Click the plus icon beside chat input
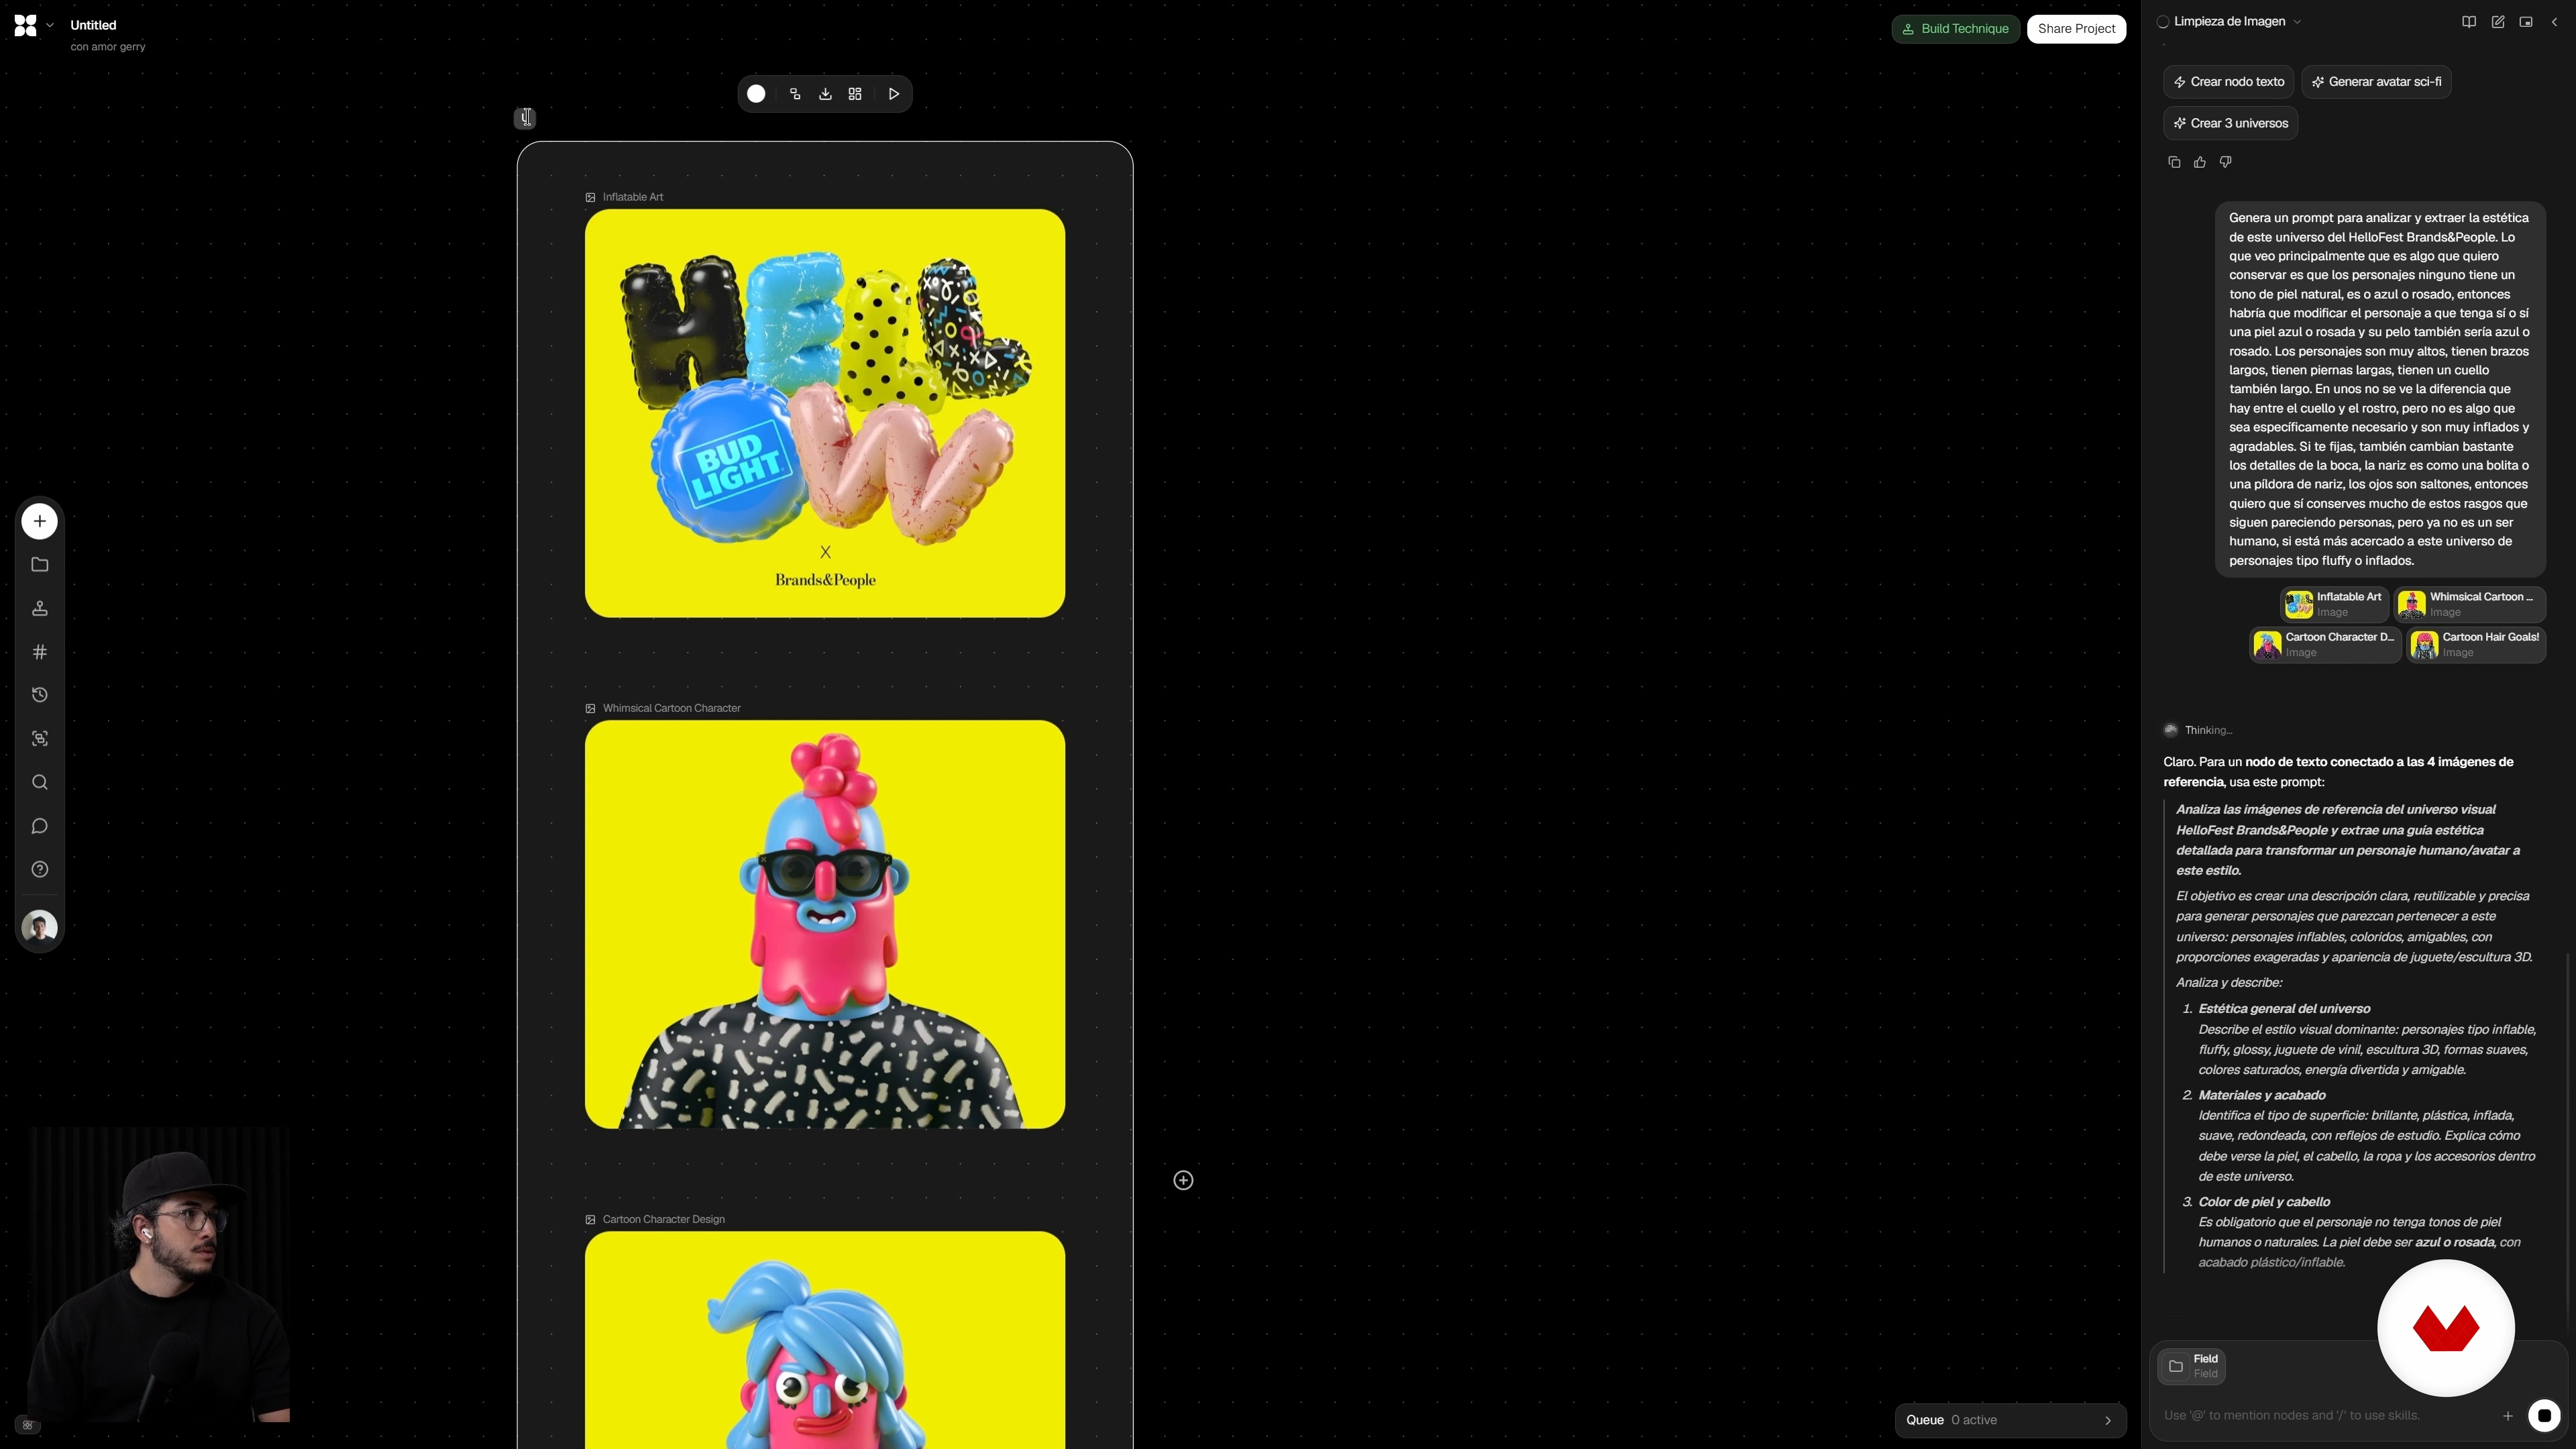 tap(2508, 1415)
